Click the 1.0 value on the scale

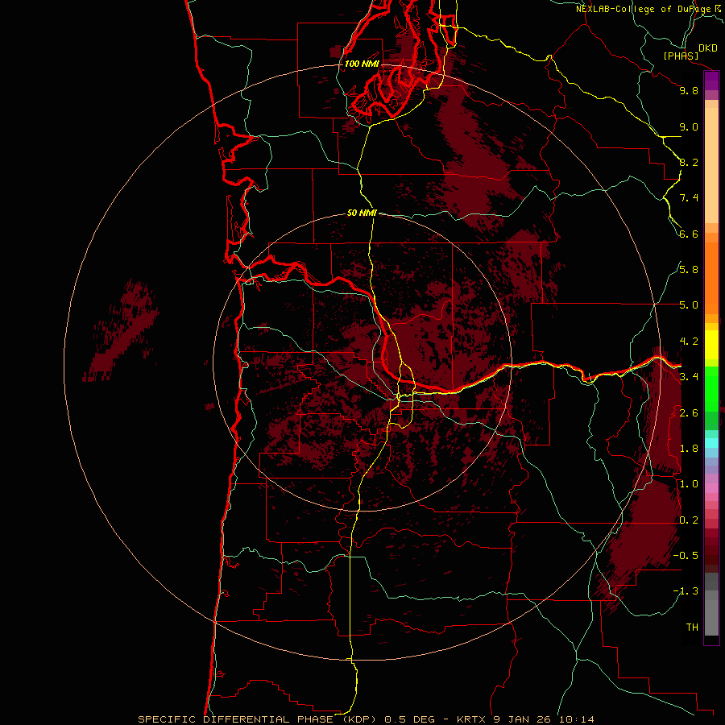[x=689, y=484]
